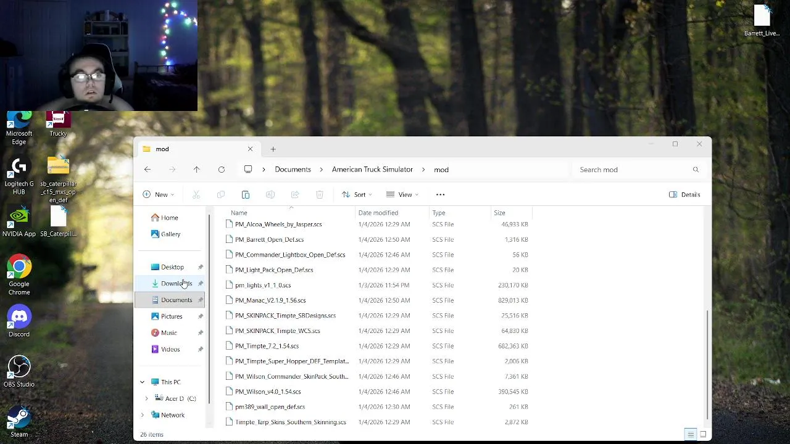The height and width of the screenshot is (444, 790).
Task: Click the mod breadcrumb segment
Action: point(441,170)
